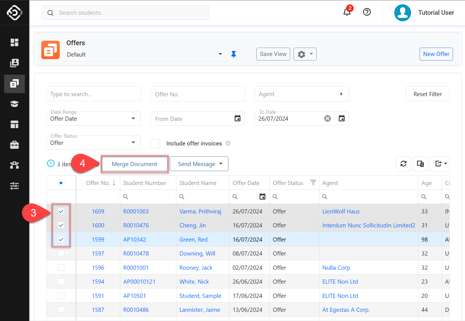Image resolution: width=465 pixels, height=321 pixels.
Task: Select the checkbox for offer 1597
Action: click(x=61, y=253)
